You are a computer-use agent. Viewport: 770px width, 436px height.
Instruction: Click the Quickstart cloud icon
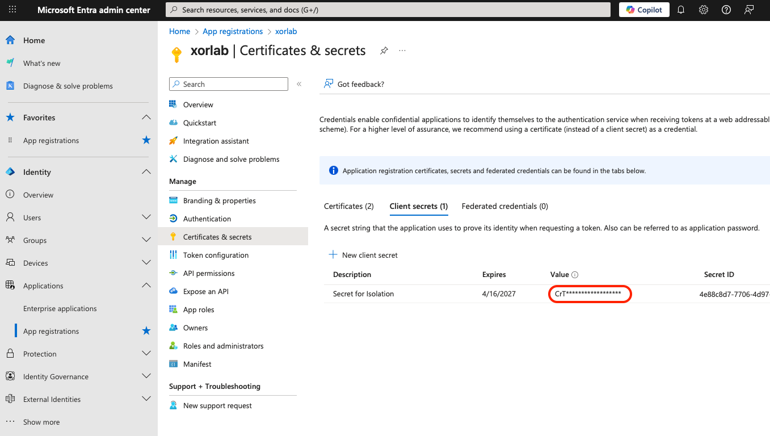click(174, 123)
